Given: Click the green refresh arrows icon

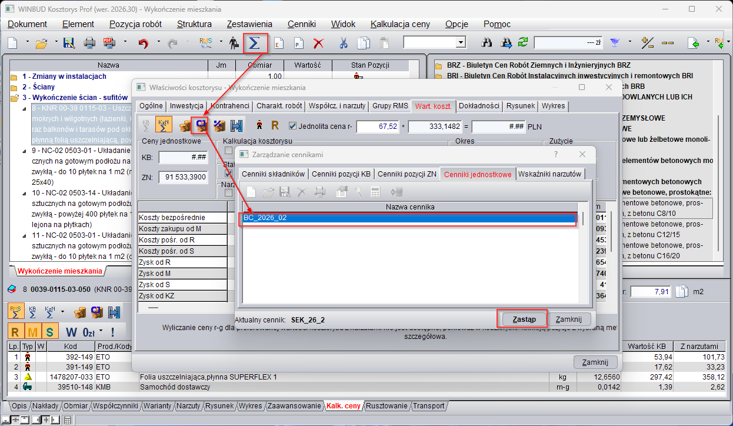Looking at the screenshot, I should (x=523, y=43).
